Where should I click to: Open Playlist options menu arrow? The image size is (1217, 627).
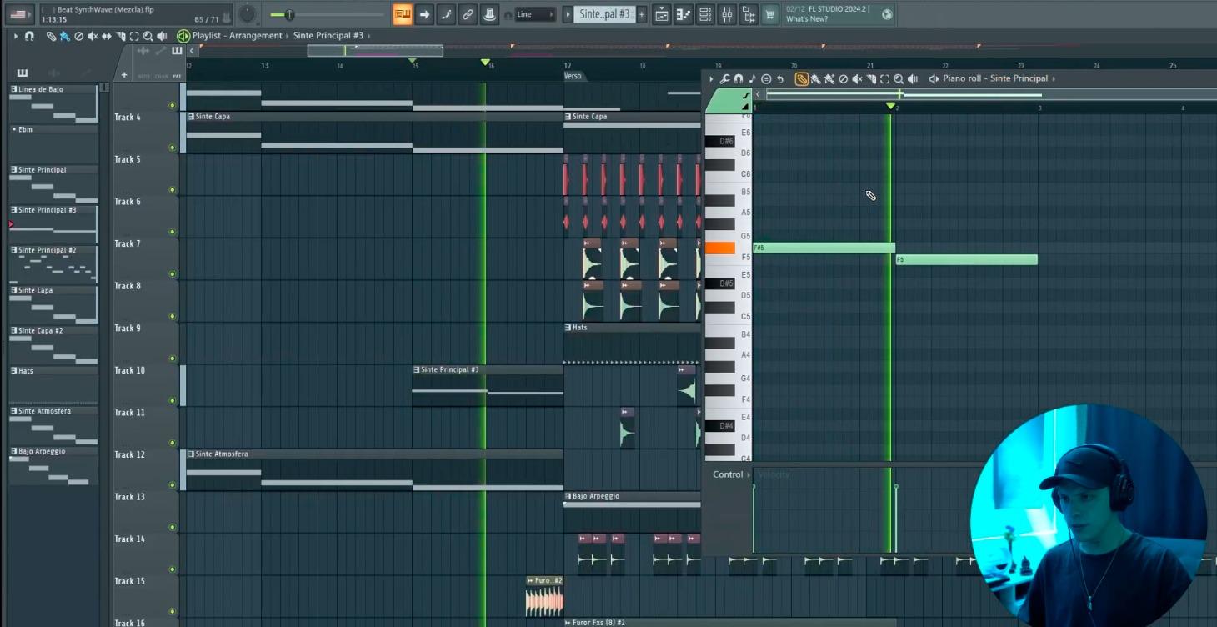(15, 36)
